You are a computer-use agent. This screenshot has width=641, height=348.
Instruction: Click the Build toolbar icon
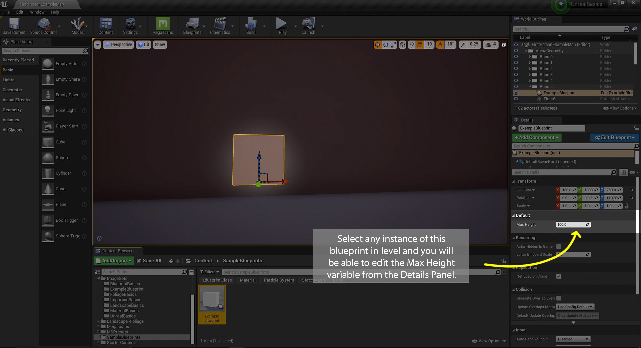pyautogui.click(x=251, y=26)
